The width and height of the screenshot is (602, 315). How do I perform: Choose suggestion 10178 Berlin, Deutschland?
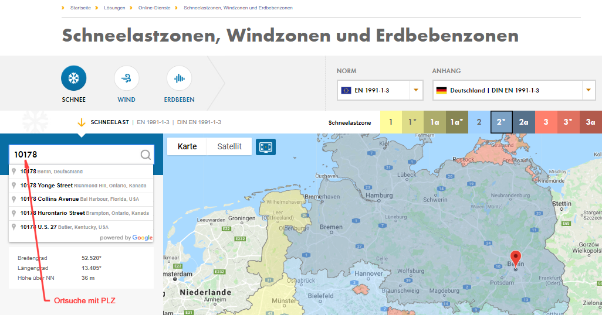click(x=81, y=172)
